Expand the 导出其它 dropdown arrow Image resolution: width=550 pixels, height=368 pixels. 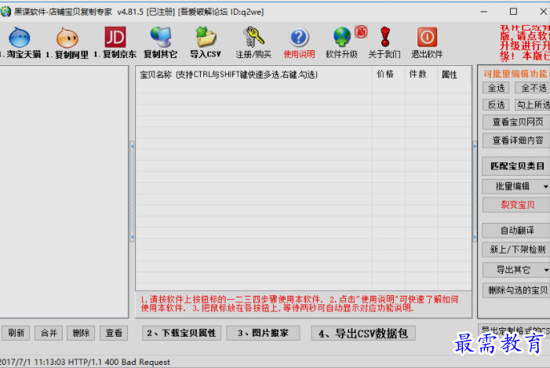[546, 270]
